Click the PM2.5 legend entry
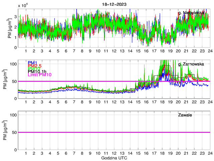This screenshot has width=214, height=161. (x=35, y=66)
